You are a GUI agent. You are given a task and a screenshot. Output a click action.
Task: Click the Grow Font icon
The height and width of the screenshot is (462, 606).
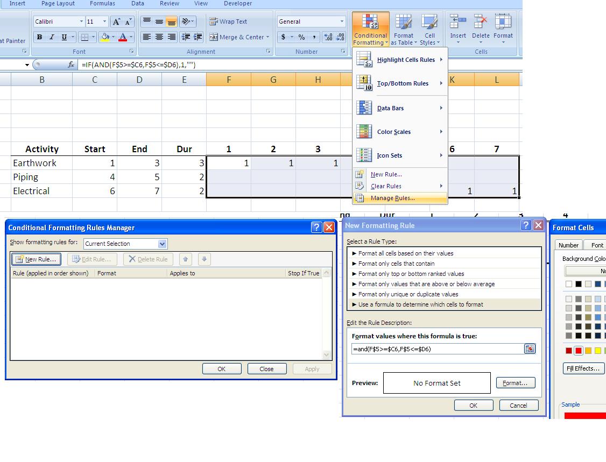click(x=116, y=22)
